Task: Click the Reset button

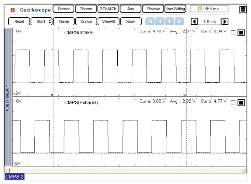Action: point(19,22)
